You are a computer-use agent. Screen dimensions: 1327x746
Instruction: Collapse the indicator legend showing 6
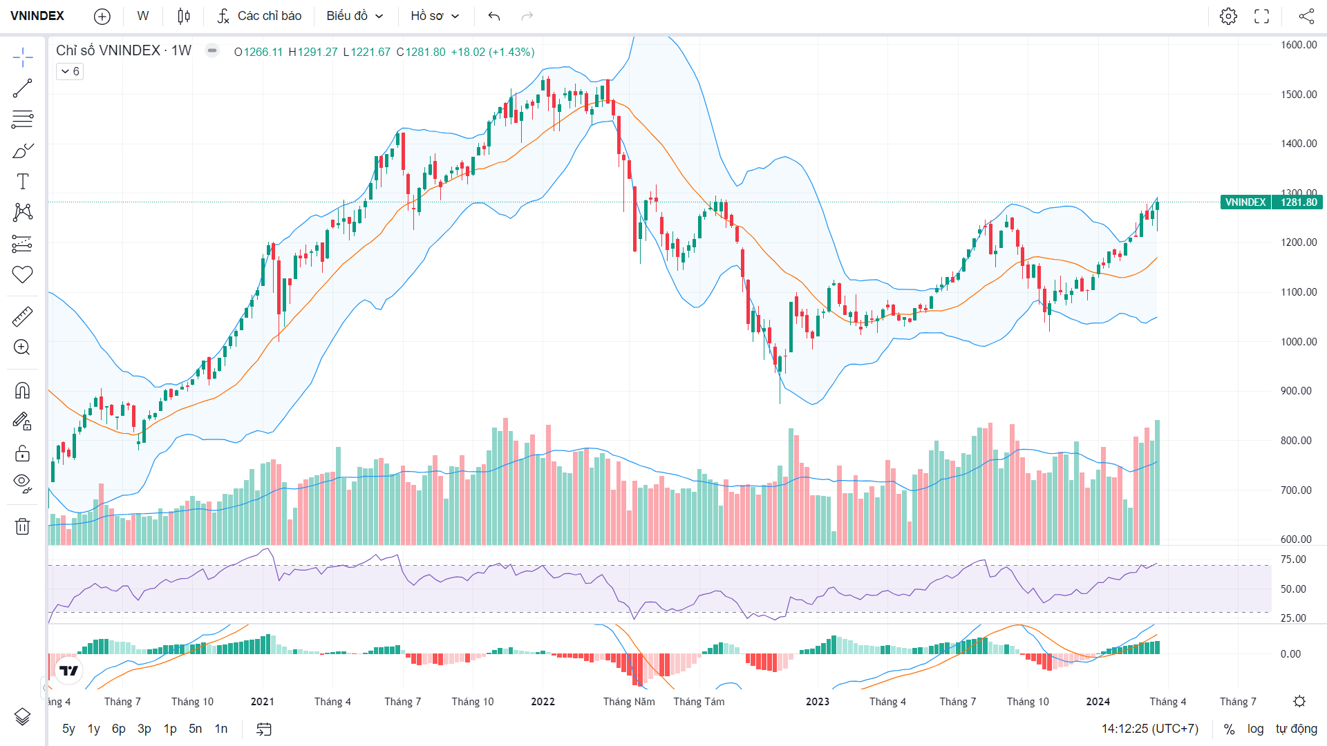tap(70, 72)
